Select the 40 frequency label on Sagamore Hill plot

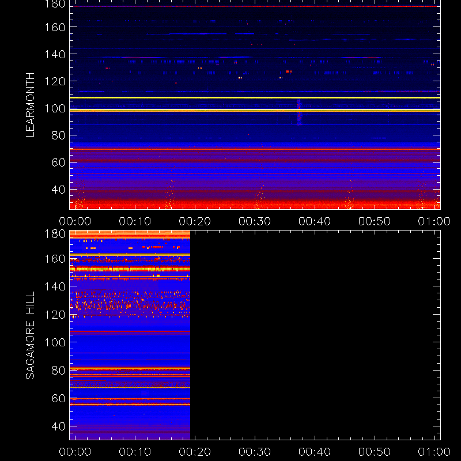point(58,426)
